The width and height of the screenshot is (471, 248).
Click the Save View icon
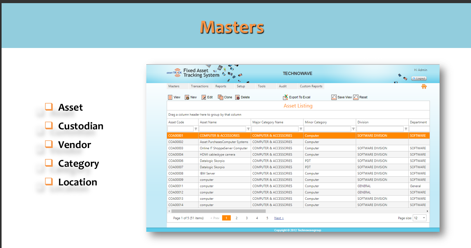pos(334,97)
